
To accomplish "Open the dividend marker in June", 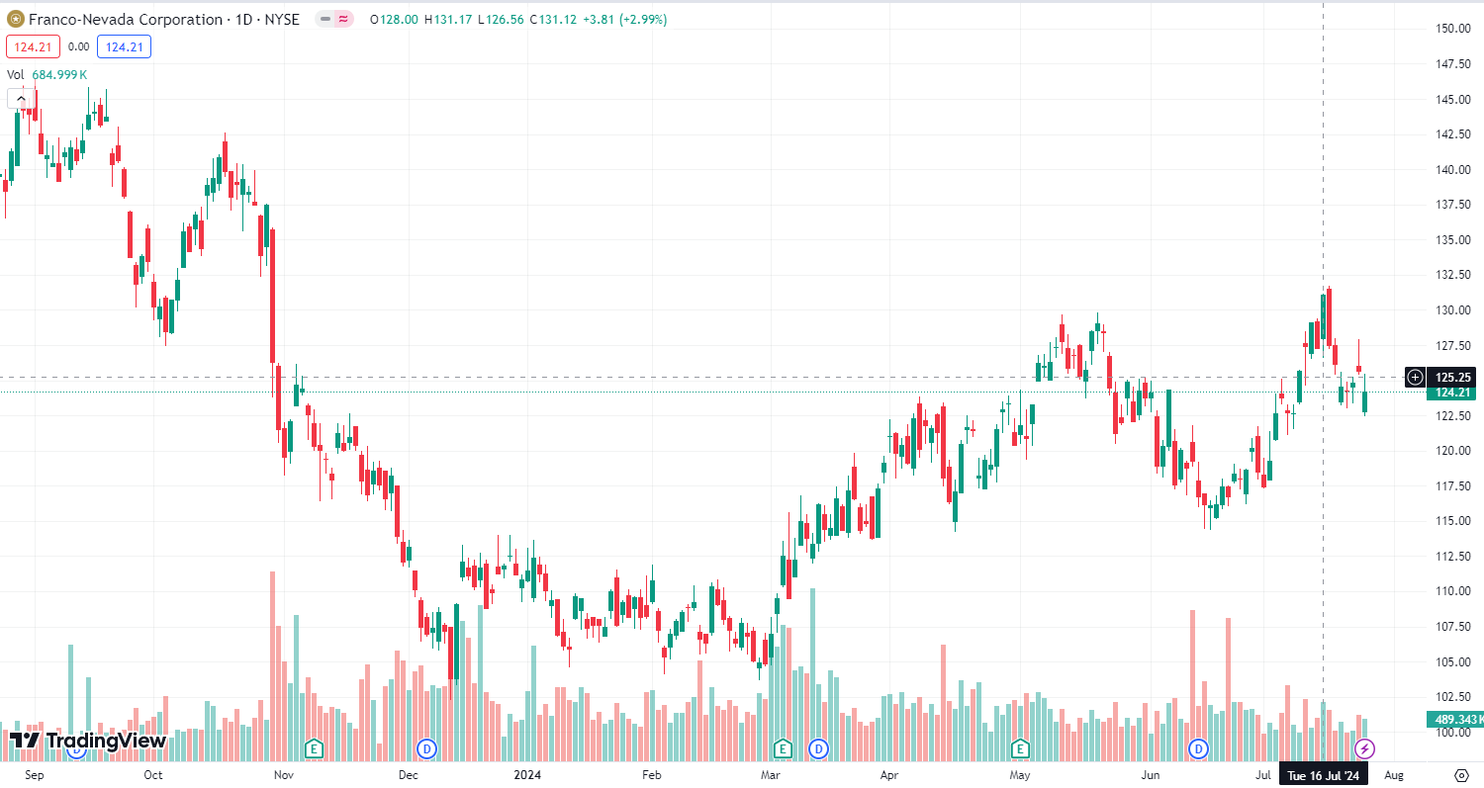I will pos(1200,748).
